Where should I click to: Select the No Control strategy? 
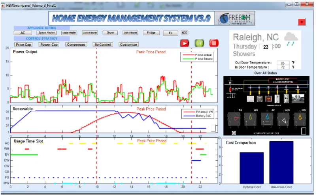103,45
